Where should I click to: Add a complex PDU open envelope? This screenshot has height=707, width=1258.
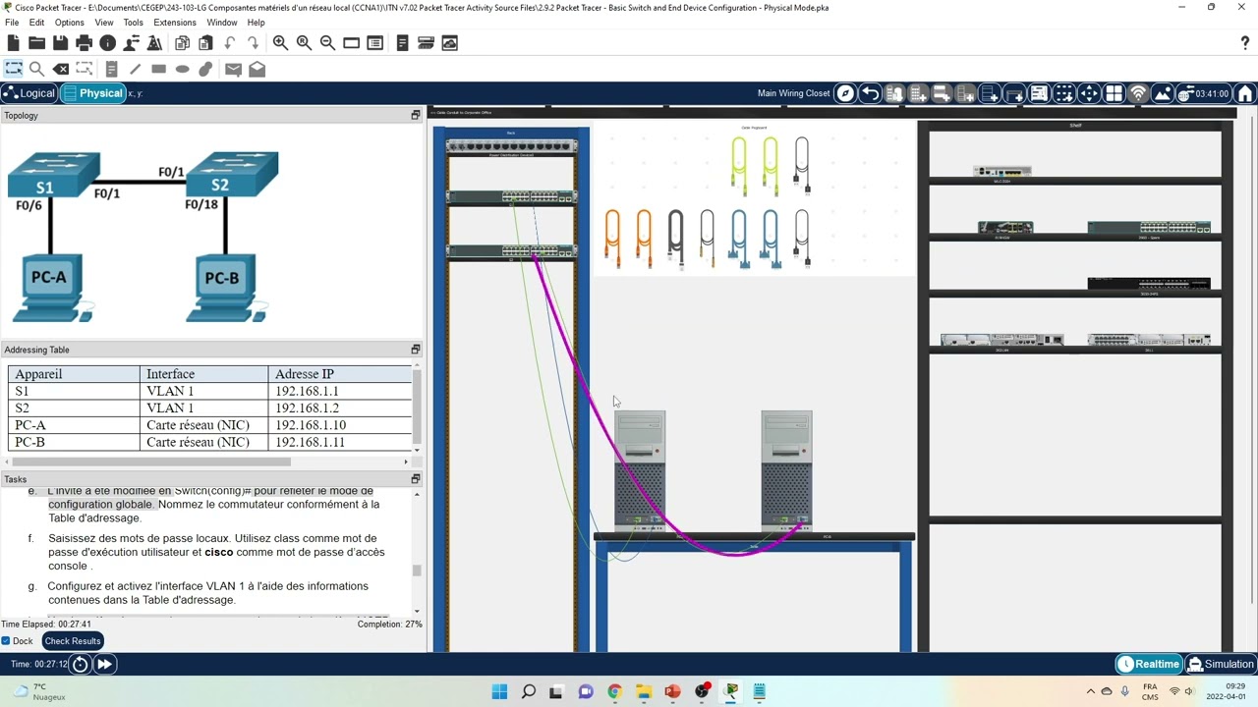tap(257, 69)
